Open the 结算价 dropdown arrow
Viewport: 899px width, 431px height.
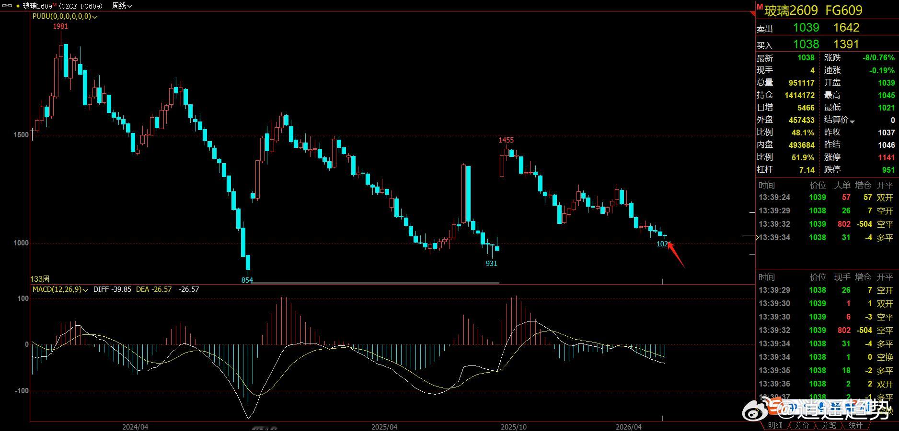tap(853, 122)
